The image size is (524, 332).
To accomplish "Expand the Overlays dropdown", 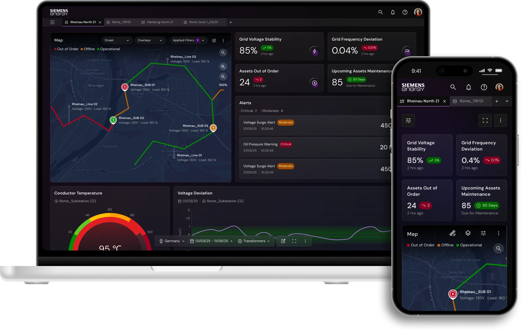I will pyautogui.click(x=150, y=40).
